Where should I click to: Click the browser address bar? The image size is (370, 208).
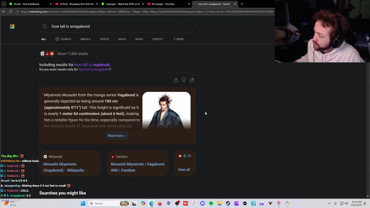145,12
